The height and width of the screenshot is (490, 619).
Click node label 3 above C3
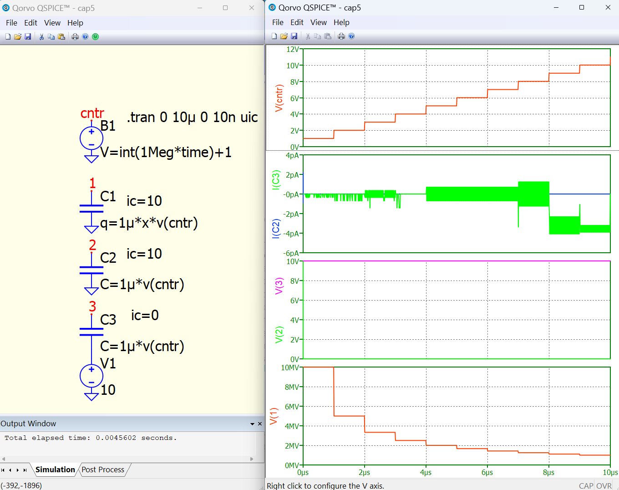[92, 306]
